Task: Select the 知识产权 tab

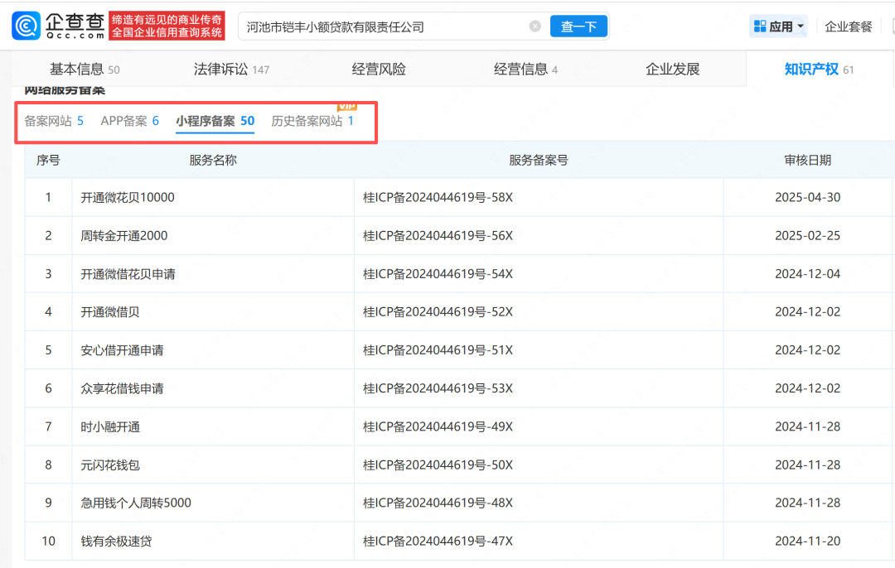Action: point(819,70)
